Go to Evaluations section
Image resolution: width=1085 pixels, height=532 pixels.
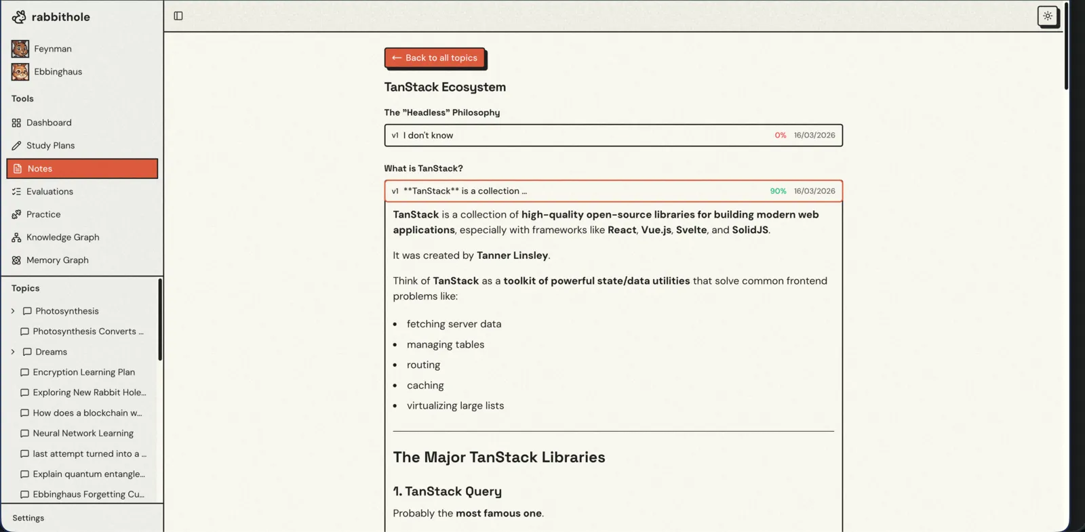[82, 192]
